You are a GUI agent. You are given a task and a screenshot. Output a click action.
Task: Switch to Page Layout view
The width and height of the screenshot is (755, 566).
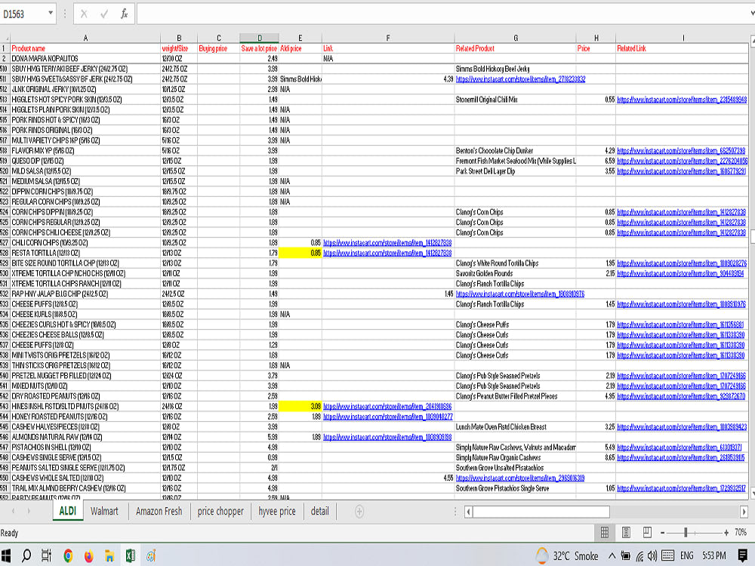click(x=626, y=532)
